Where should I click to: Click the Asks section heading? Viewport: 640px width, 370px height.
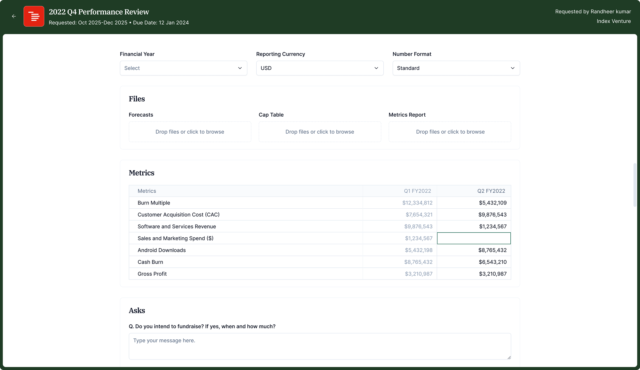[137, 311]
